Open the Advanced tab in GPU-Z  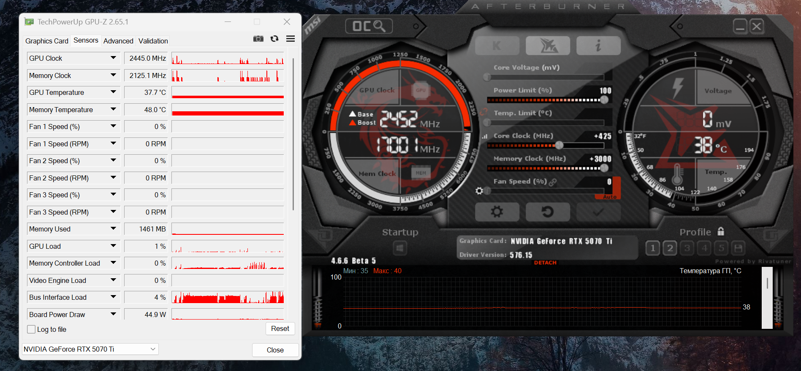[118, 41]
